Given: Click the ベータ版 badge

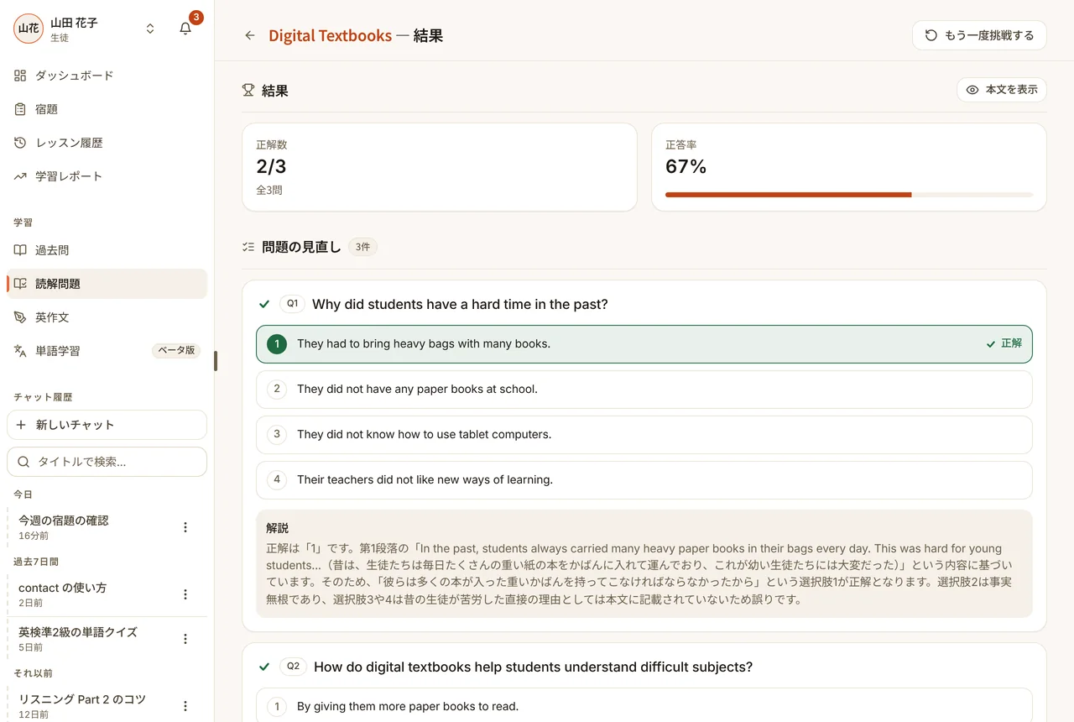Looking at the screenshot, I should 176,351.
